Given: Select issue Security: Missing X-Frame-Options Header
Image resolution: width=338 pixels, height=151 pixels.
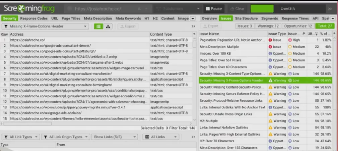Looking at the screenshot, I should point(265,80).
